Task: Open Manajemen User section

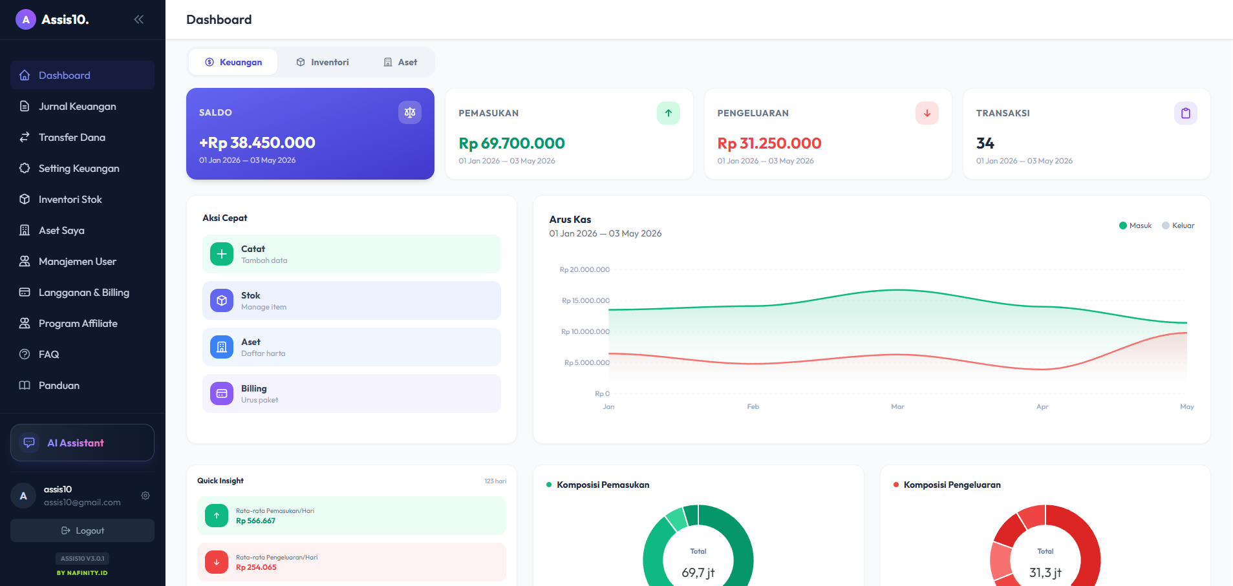Action: coord(82,262)
